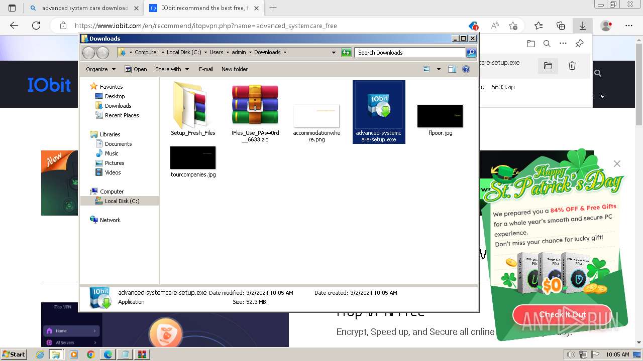The image size is (643, 361).
Task: Focus the Search Downloads field
Action: point(410,52)
